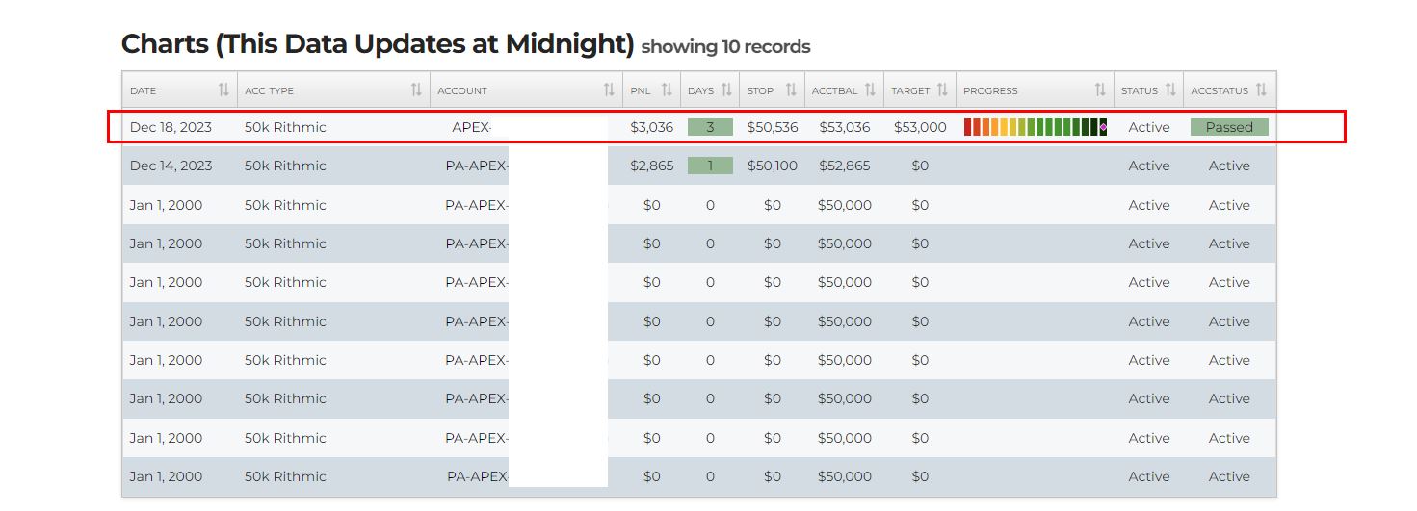1417x511 pixels.
Task: Sort by ACC TYPE column arrows
Action: tap(416, 89)
